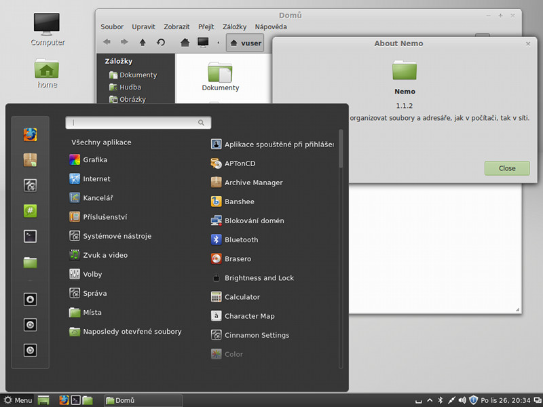Open the Upravit menu
543x407 pixels.
pos(143,26)
